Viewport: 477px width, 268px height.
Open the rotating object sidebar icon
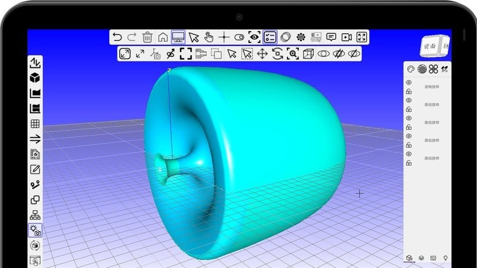[35, 245]
